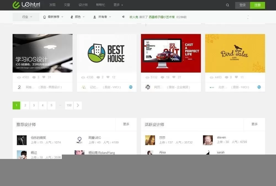Screen dimensions: 276x186
Task: Click the view count eye icon on Best House card
Action: [x=83, y=77]
